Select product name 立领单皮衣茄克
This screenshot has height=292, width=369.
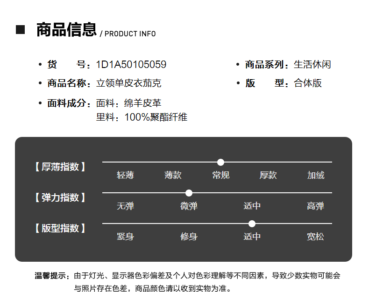click(x=129, y=83)
